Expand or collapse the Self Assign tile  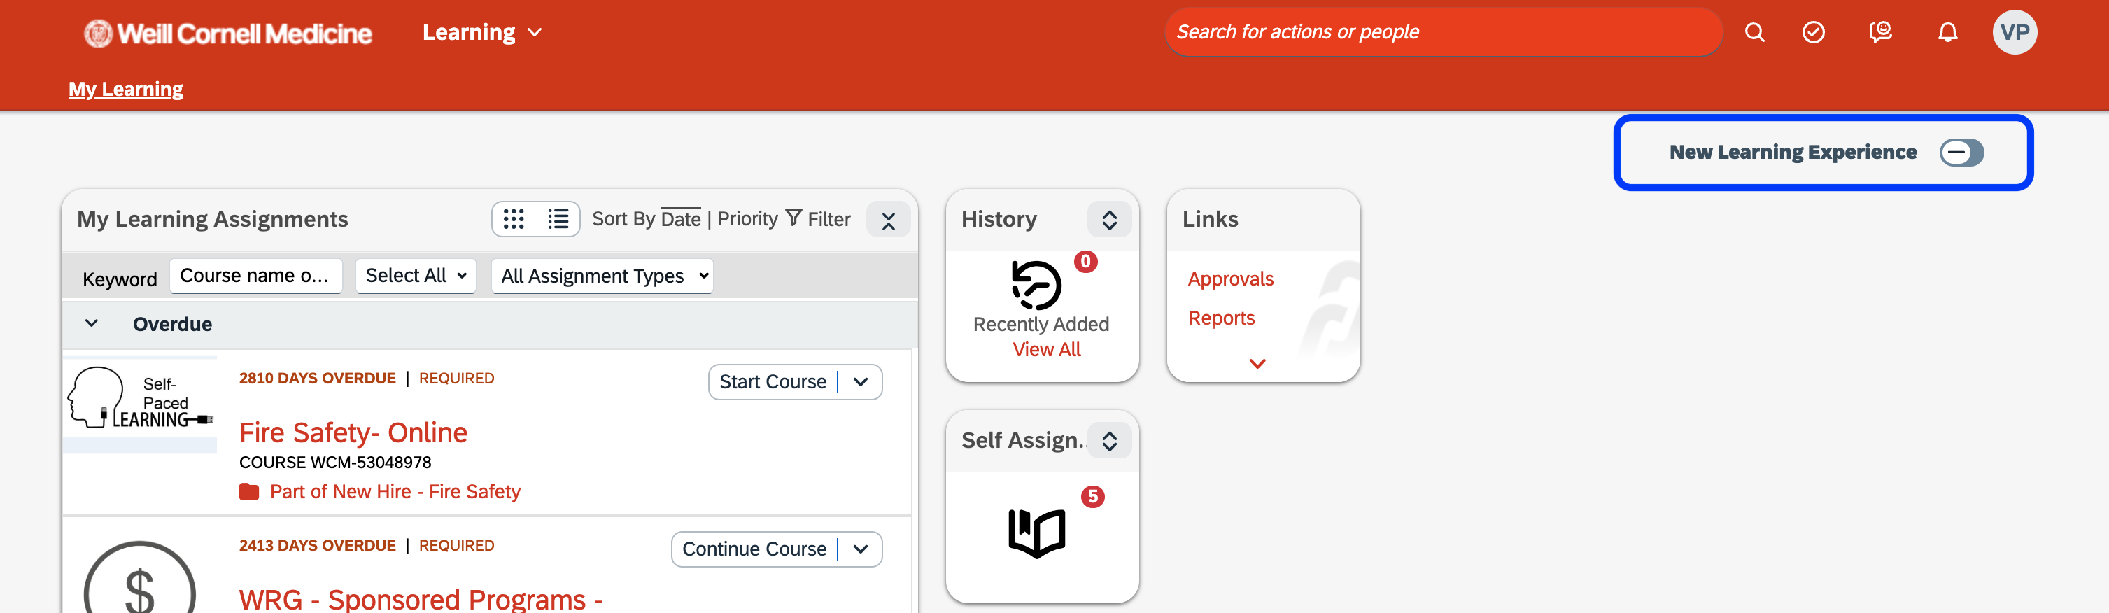click(x=1109, y=441)
